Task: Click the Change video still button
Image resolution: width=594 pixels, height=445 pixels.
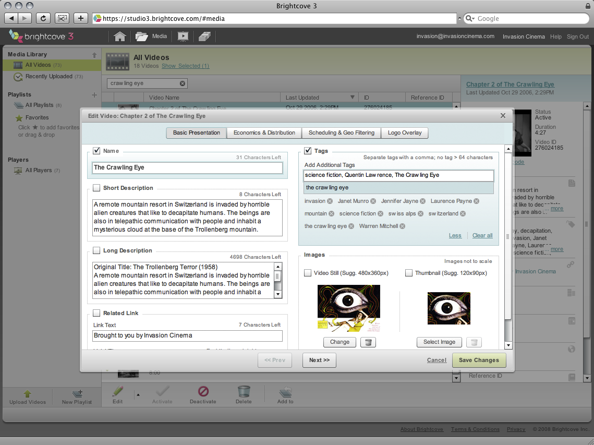Action: 340,342
